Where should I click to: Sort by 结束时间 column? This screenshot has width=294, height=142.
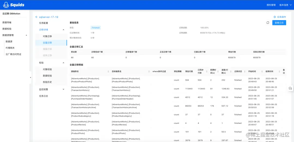[280, 71]
